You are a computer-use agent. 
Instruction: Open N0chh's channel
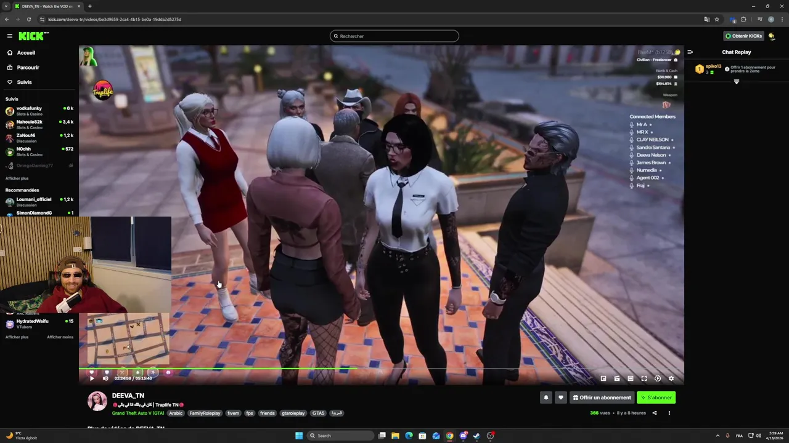click(x=39, y=151)
